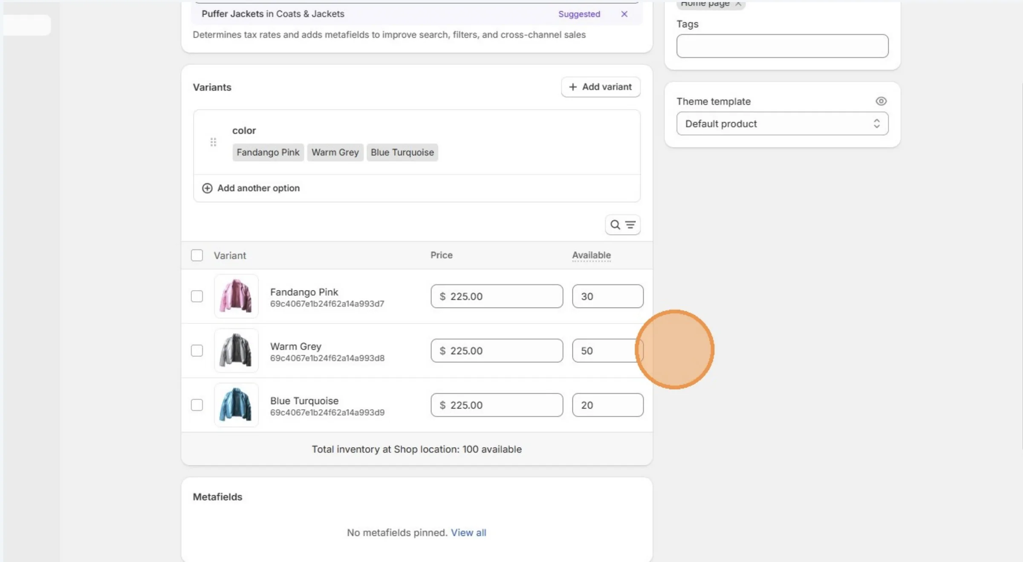Click the Blue Turquoise variant name
Screen dimensions: 1023x562
click(x=304, y=401)
